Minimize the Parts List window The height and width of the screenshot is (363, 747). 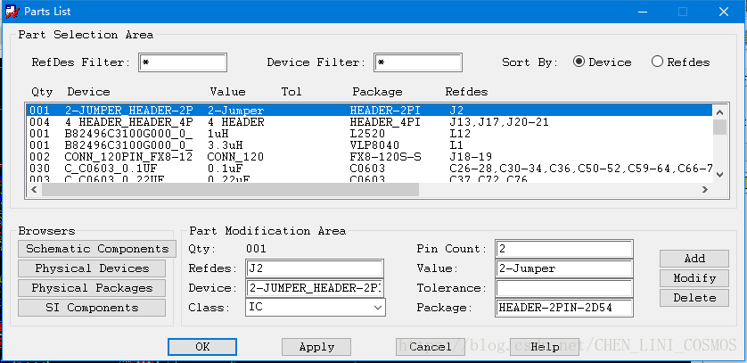pos(642,12)
